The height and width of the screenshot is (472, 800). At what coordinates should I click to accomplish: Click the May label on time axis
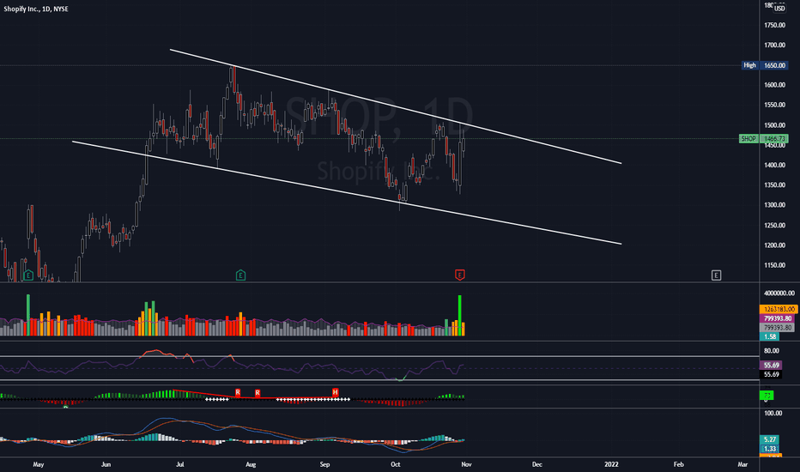coord(39,465)
